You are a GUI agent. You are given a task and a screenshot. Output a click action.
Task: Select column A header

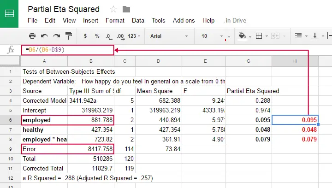pos(44,61)
